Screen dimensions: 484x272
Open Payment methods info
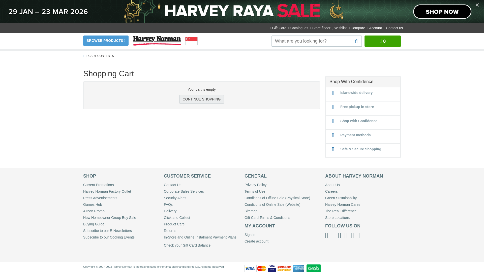pyautogui.click(x=355, y=135)
